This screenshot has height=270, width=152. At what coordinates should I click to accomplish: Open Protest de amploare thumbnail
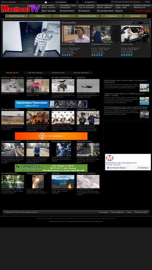tap(63, 150)
